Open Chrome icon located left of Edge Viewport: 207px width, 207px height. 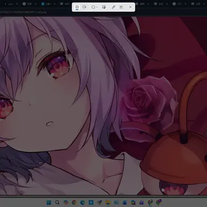(x=74, y=203)
